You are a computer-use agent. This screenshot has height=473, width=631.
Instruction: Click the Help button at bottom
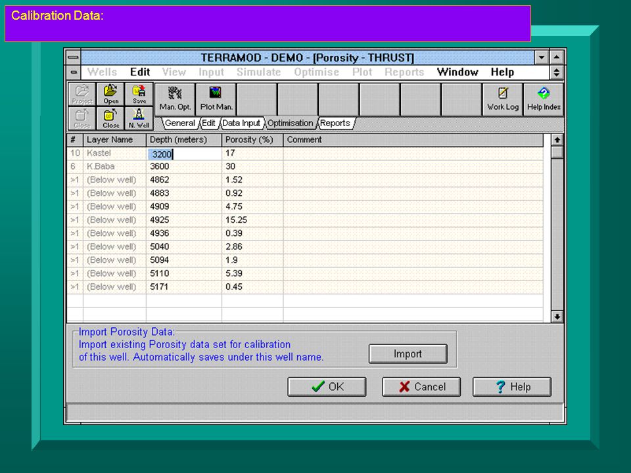point(512,386)
